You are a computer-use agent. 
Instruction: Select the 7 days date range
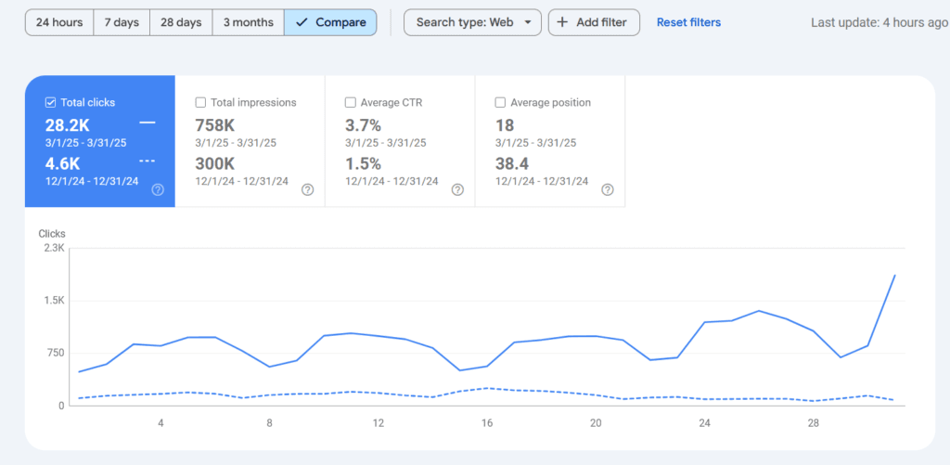point(122,22)
